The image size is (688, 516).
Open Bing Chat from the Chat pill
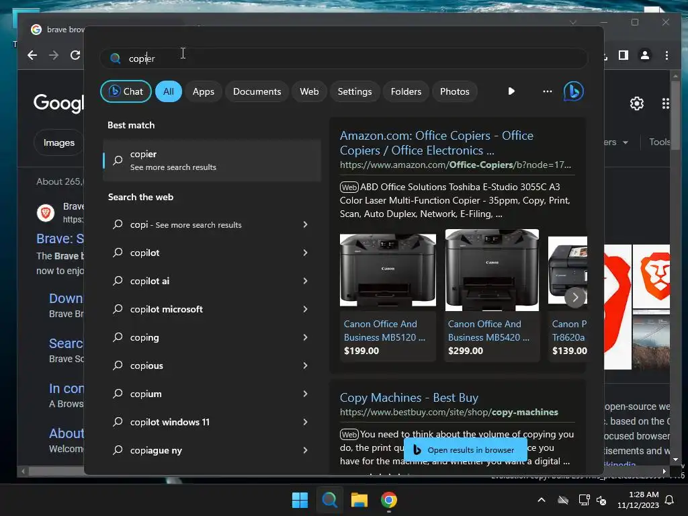[x=126, y=91]
